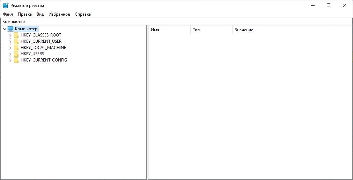Expand HKEY_CURRENT_CONFIG branch
Screen dimensions: 353x180
[10, 60]
